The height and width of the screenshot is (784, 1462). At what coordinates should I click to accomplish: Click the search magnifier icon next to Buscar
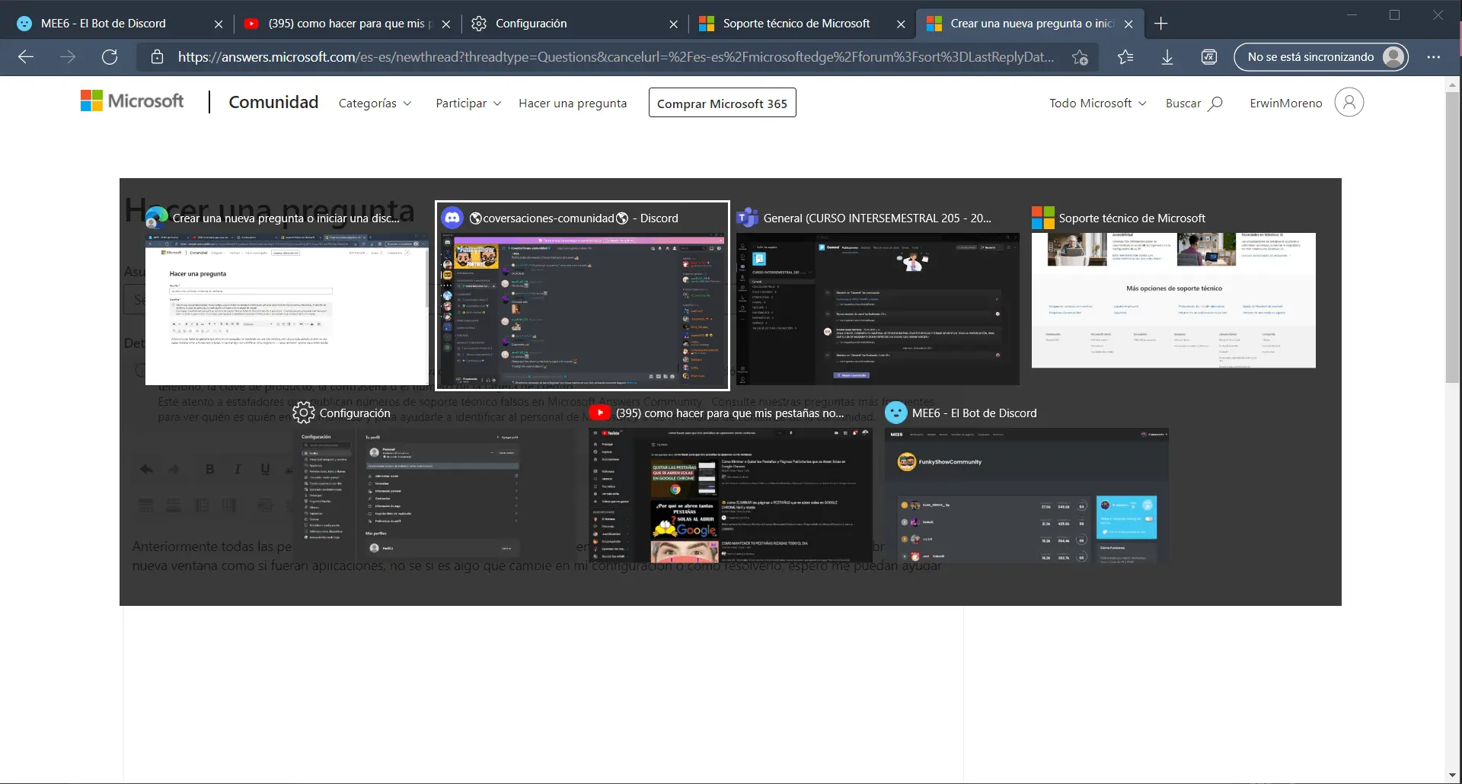point(1215,104)
